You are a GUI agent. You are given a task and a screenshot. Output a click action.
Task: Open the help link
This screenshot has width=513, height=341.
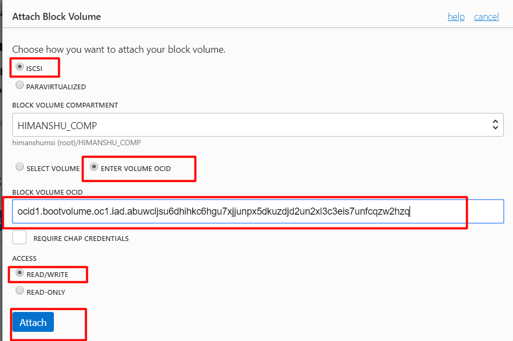click(456, 17)
